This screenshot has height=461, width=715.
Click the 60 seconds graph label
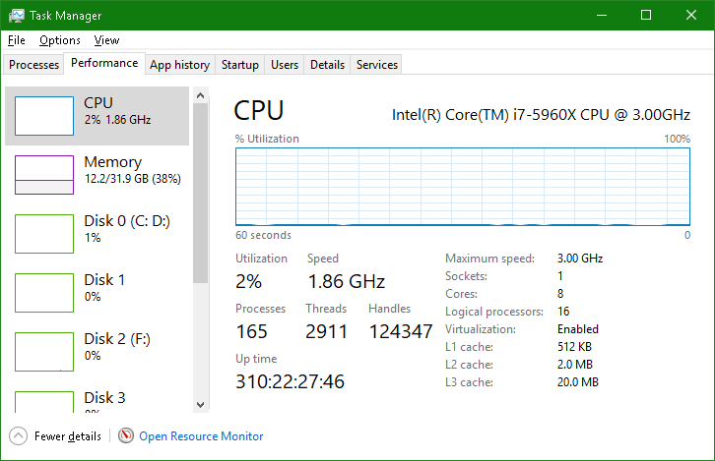(x=263, y=235)
